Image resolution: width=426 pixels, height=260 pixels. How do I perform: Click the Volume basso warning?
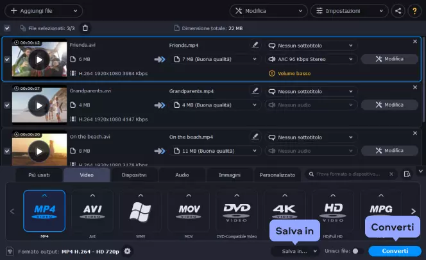pos(289,73)
